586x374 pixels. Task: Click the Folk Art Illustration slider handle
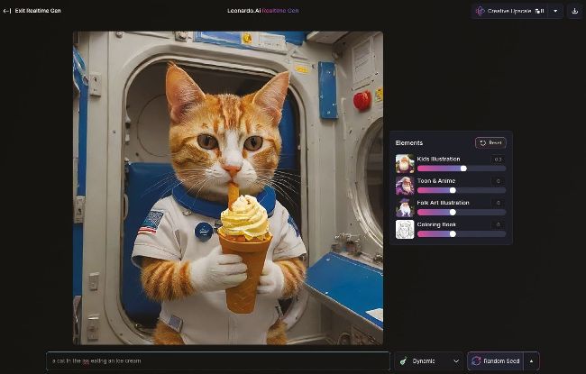tap(453, 213)
